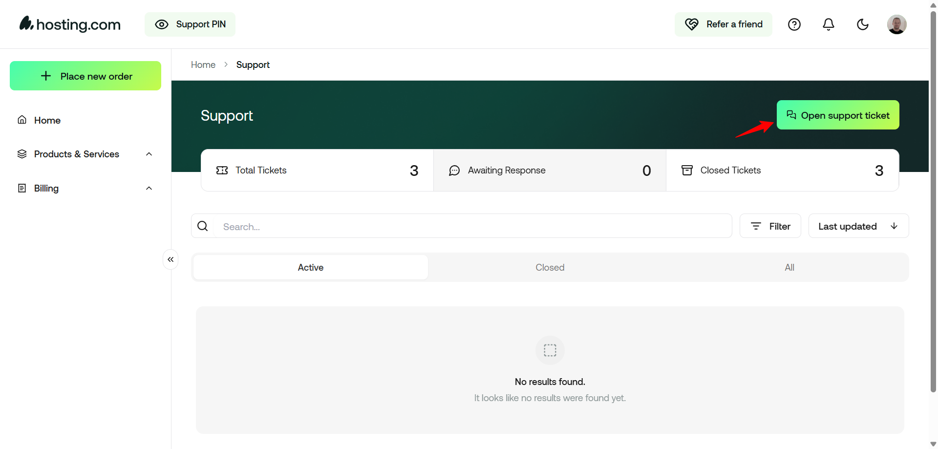Open the Last updated sort dropdown
This screenshot has width=938, height=449.
tap(859, 226)
